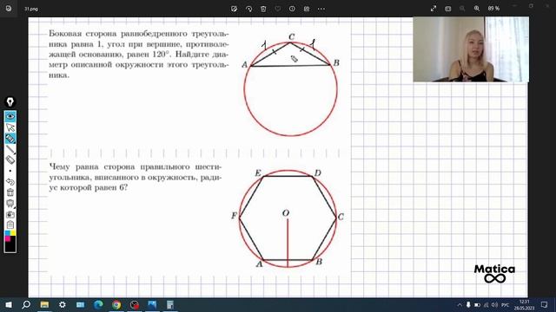The height and width of the screenshot is (312, 556).
Task: Open the clock showing 12:31 28.05.2023
Action: pos(525,305)
